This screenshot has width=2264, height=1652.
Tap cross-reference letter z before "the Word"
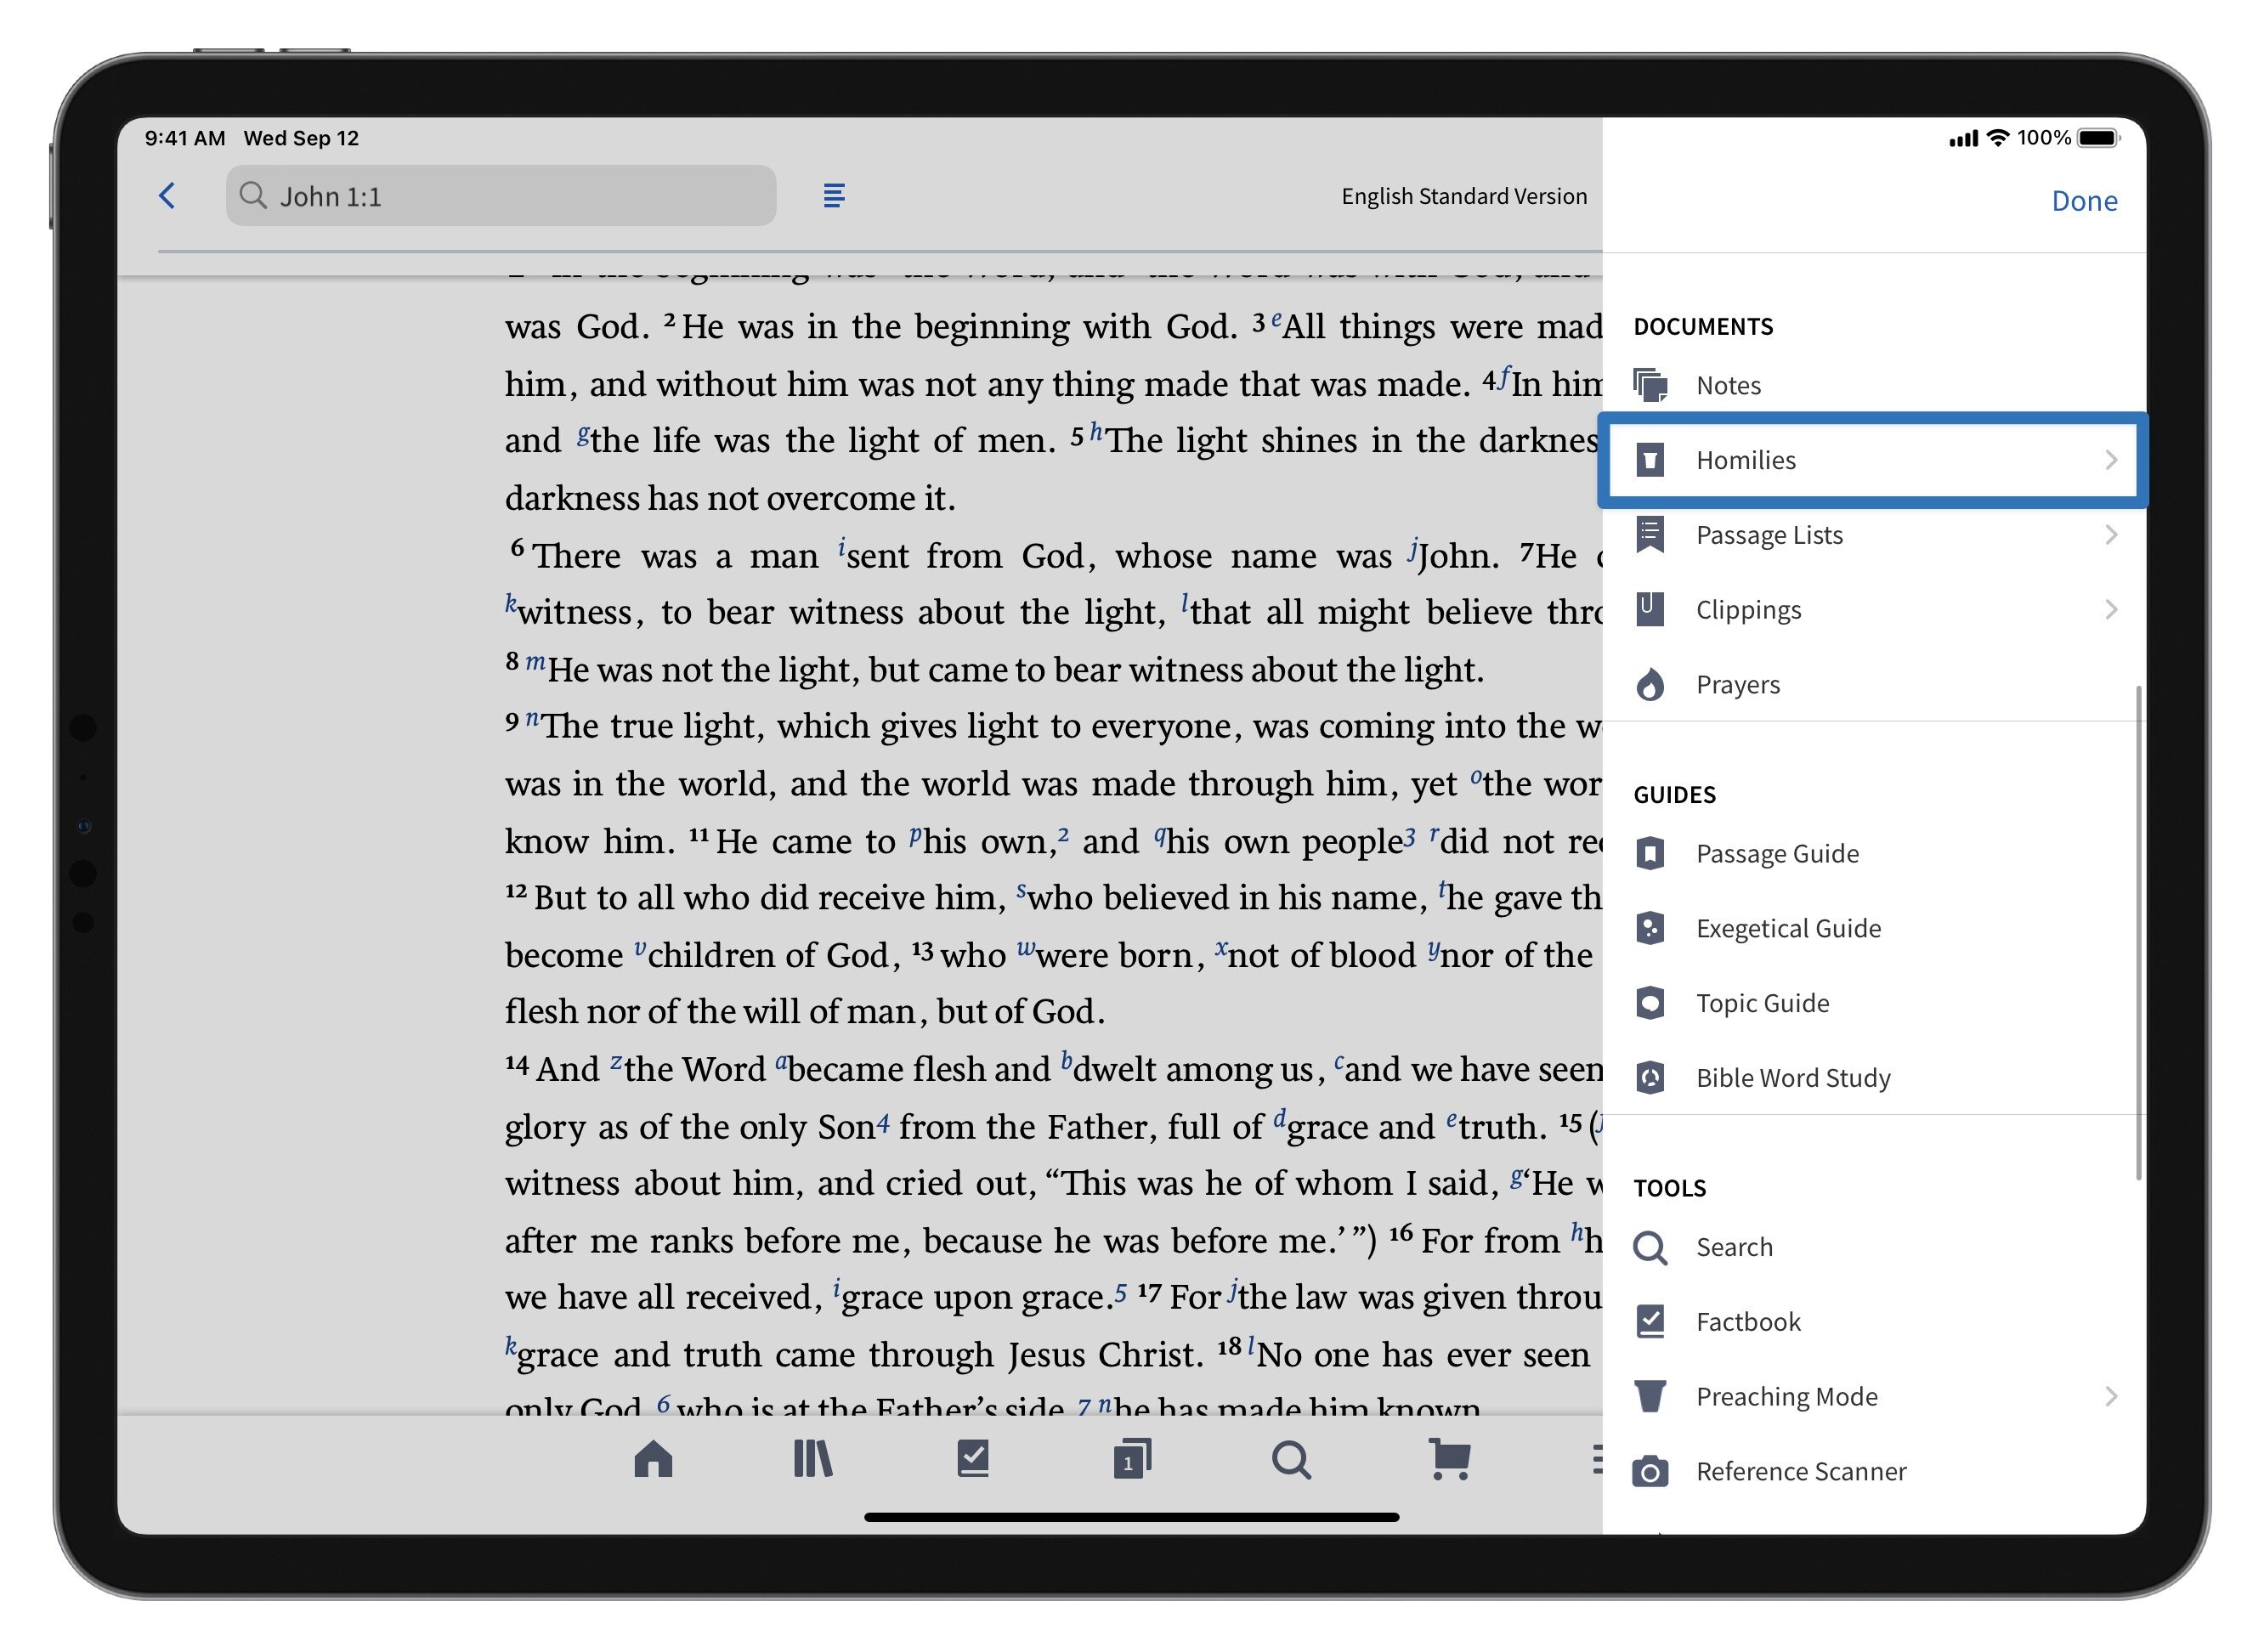pos(617,1062)
